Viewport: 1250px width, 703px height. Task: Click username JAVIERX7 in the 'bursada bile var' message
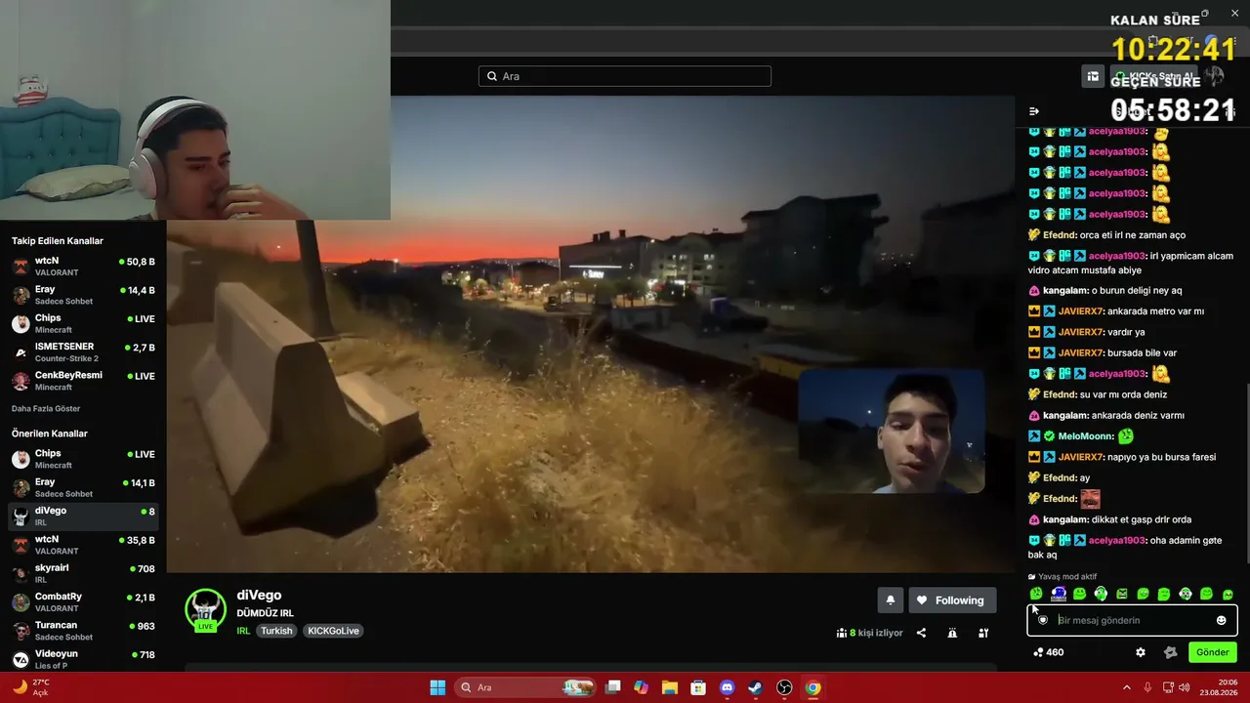[1081, 353]
